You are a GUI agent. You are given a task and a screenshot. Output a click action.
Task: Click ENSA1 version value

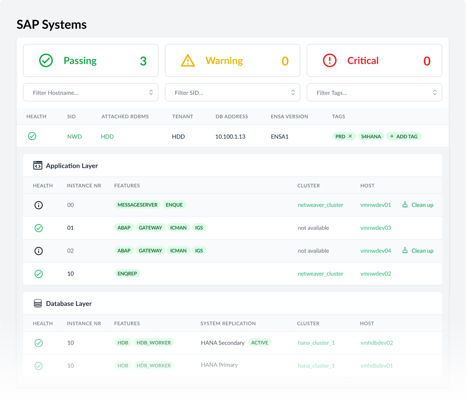pyautogui.click(x=280, y=137)
